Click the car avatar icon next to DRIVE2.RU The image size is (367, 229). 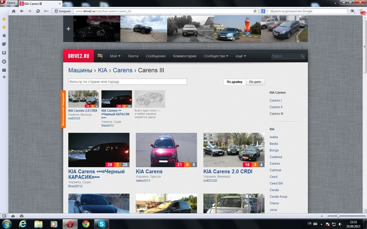coord(100,56)
